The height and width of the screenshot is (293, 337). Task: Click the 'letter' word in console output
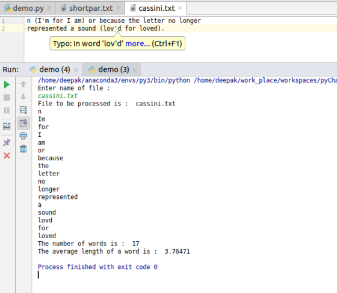[x=49, y=174]
